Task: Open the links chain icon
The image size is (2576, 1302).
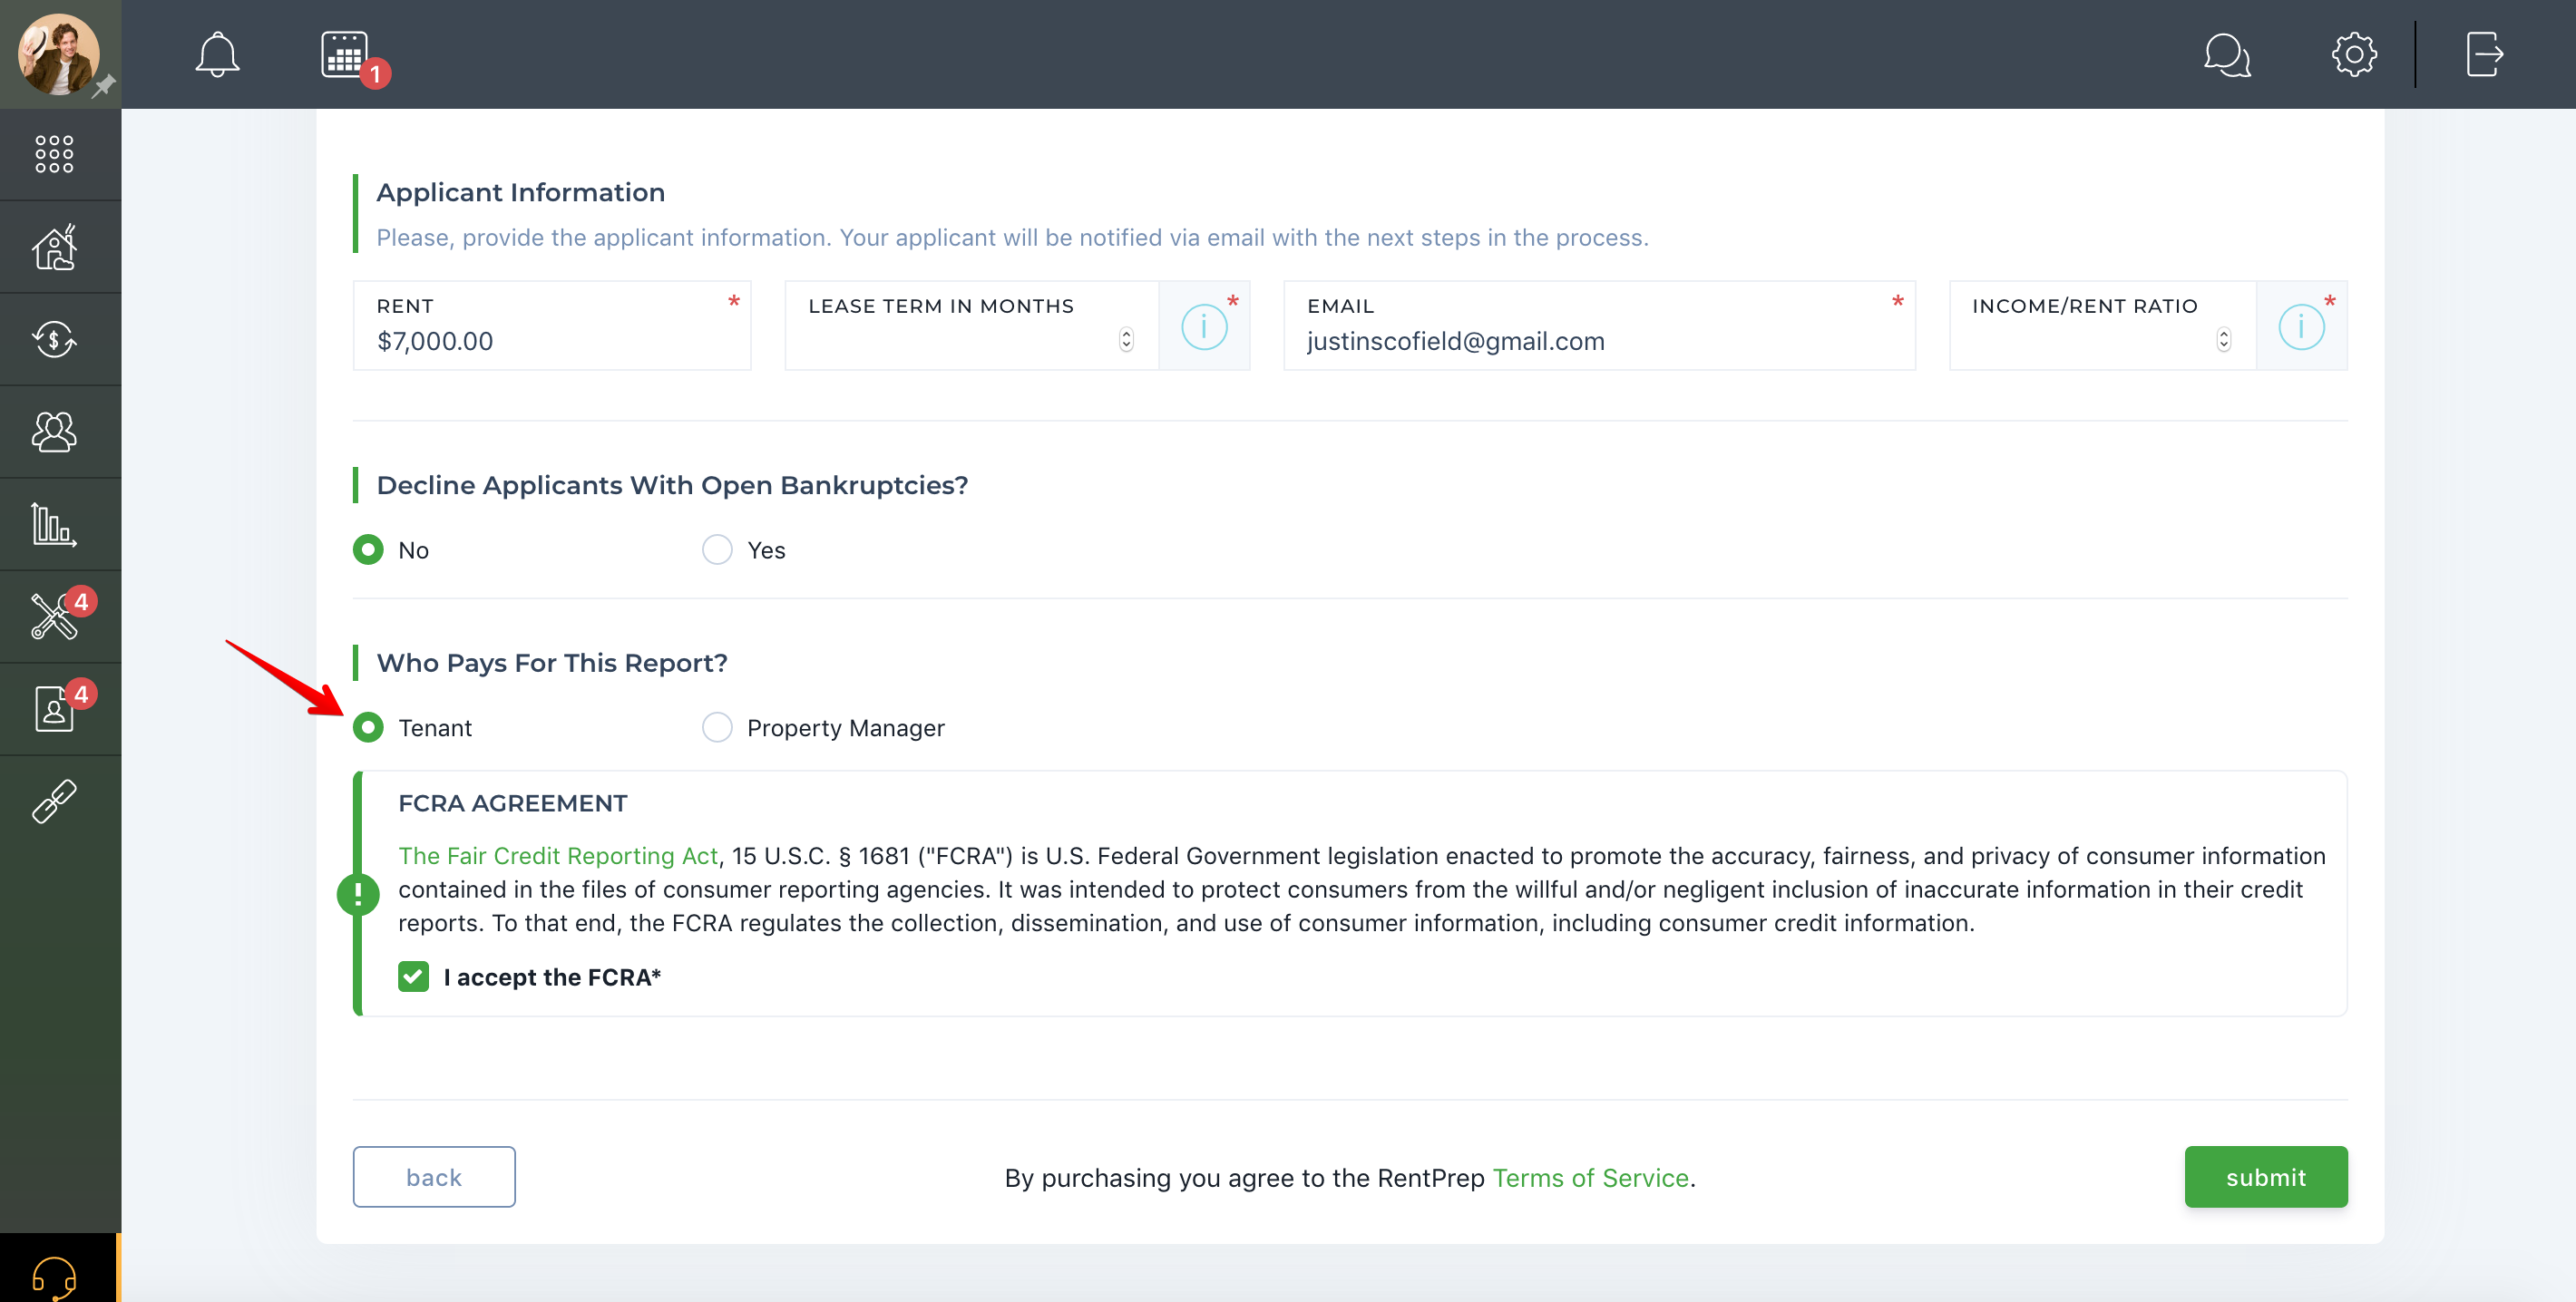Action: point(54,802)
